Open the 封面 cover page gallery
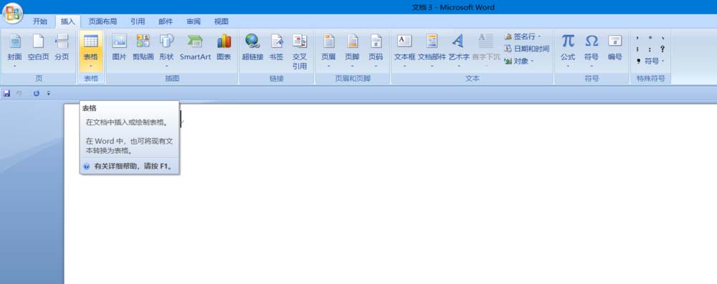This screenshot has height=284, width=717. pyautogui.click(x=14, y=50)
